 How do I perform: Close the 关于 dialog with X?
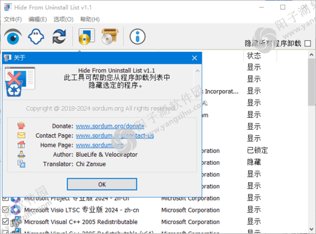point(194,58)
